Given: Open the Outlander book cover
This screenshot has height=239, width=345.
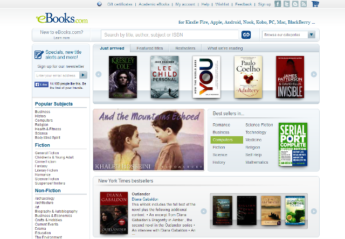Looking at the screenshot, I should tap(114, 213).
